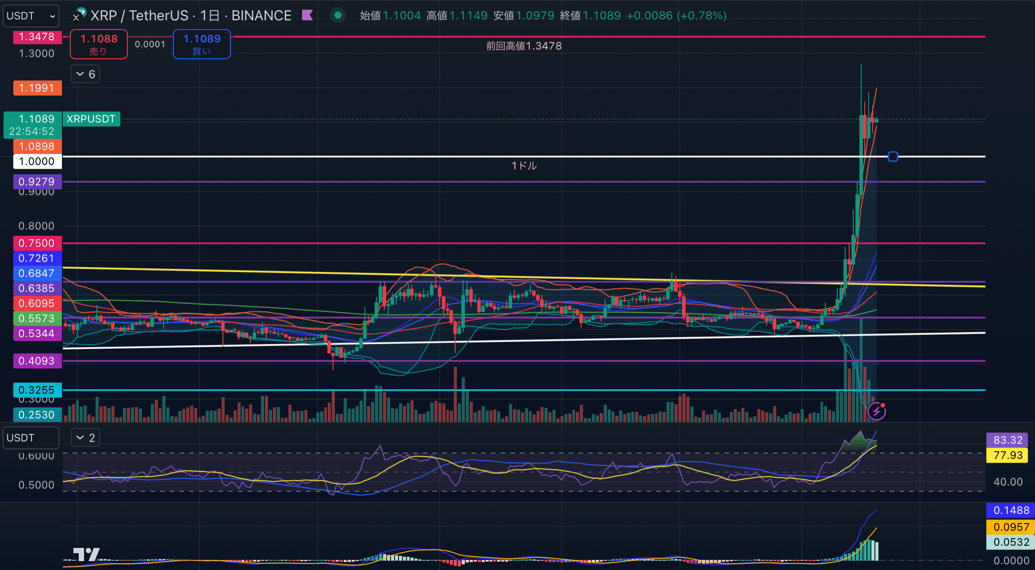The image size is (1035, 570).
Task: Click the purple lightning bolt icon
Action: [876, 412]
